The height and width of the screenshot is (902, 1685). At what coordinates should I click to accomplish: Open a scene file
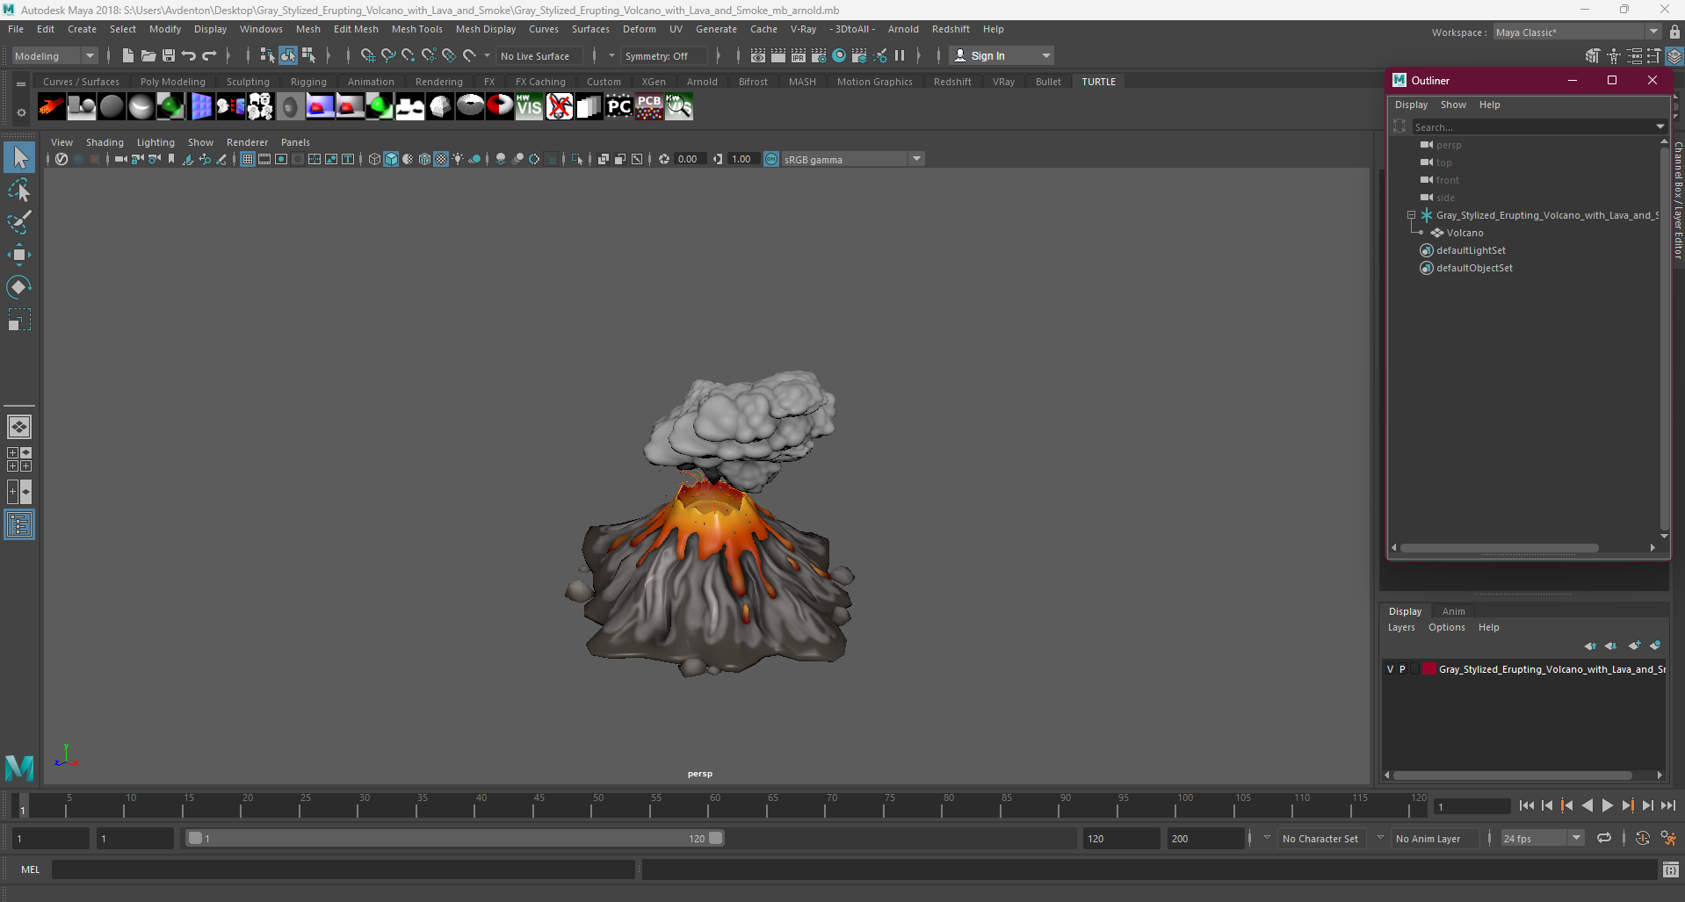click(148, 55)
